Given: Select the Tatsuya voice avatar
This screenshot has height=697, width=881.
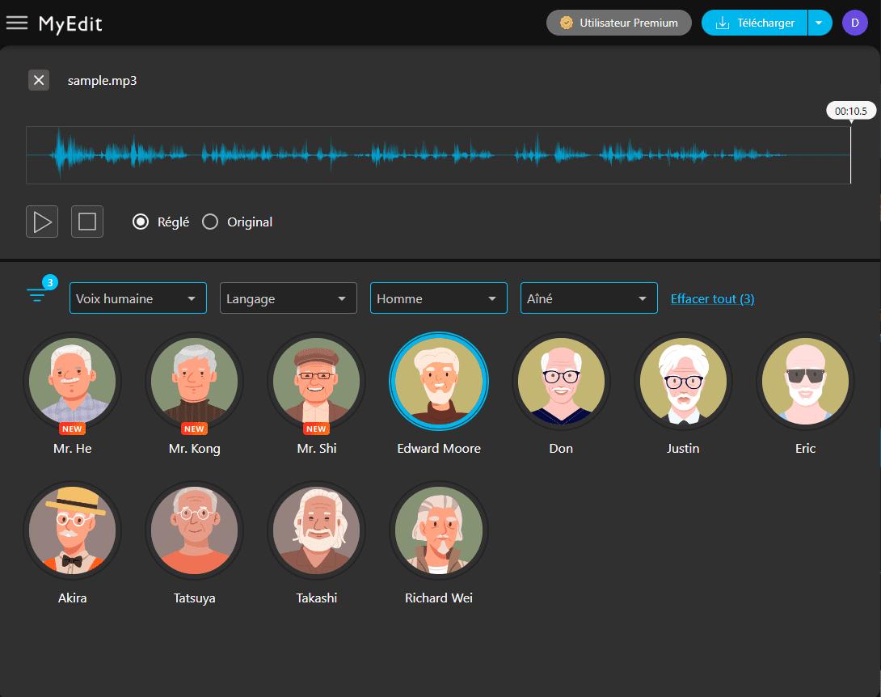Looking at the screenshot, I should (x=195, y=530).
